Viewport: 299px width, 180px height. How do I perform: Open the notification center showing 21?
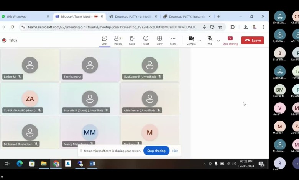(261, 164)
